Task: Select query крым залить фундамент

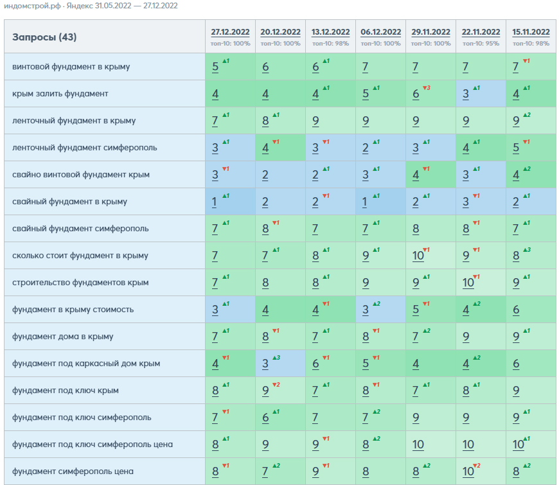Action: coord(60,94)
